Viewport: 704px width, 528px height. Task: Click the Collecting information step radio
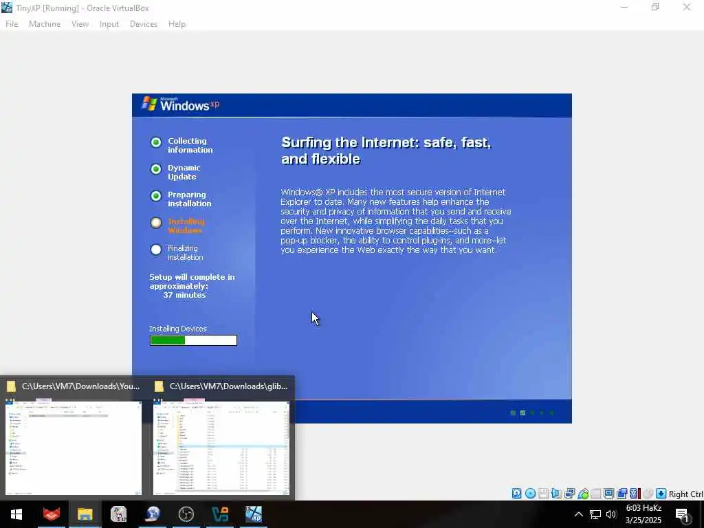(156, 142)
